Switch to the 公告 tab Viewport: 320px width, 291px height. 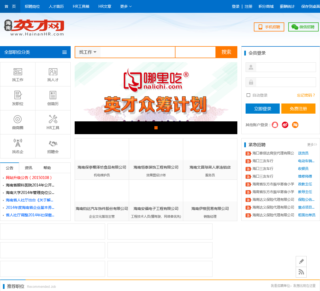(10, 168)
